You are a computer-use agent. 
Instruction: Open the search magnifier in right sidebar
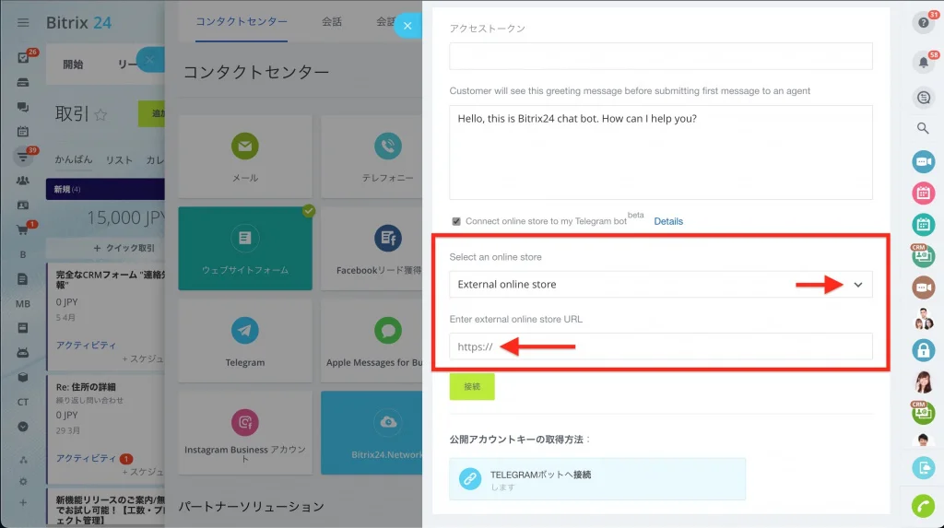click(923, 128)
